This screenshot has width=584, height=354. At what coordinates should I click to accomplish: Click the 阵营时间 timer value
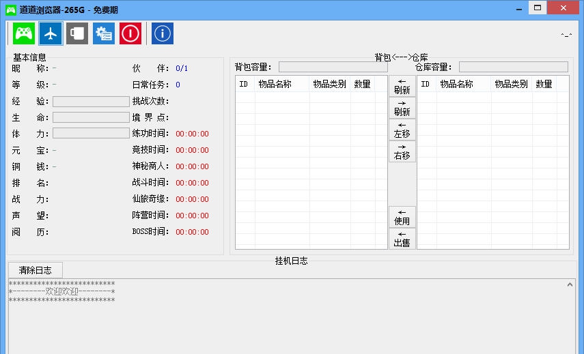pyautogui.click(x=192, y=216)
